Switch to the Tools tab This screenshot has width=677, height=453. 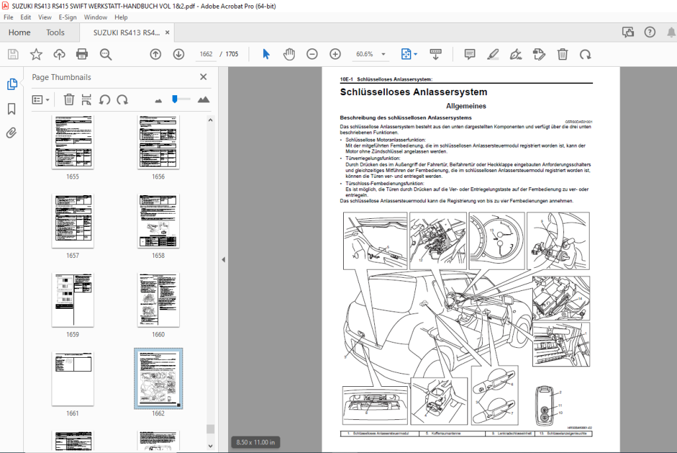[56, 32]
